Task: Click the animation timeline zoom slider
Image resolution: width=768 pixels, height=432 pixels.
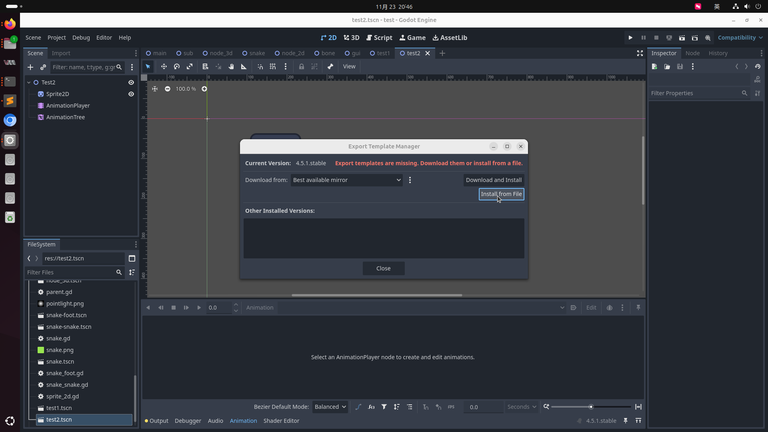Action: click(x=590, y=407)
